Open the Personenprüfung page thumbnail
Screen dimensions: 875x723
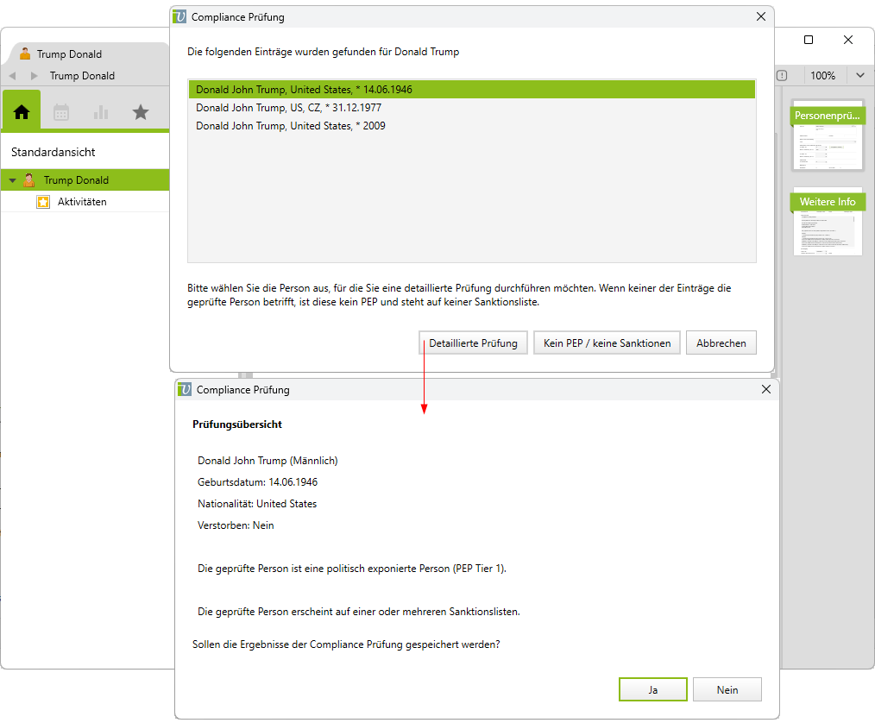pyautogui.click(x=828, y=136)
